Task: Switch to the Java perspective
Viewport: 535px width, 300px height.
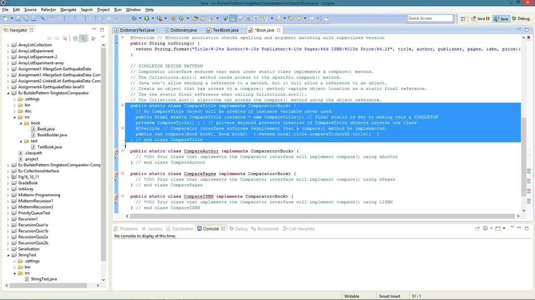Action: point(501,18)
